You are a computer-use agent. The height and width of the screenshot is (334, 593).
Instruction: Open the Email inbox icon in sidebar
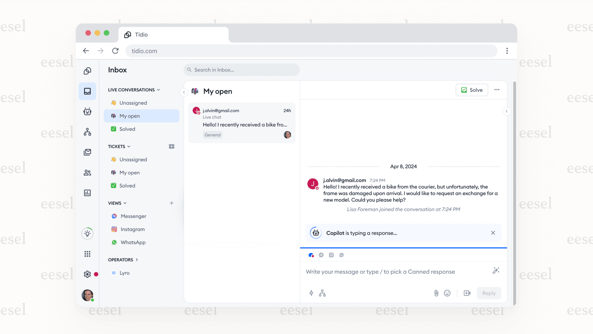pyautogui.click(x=87, y=152)
